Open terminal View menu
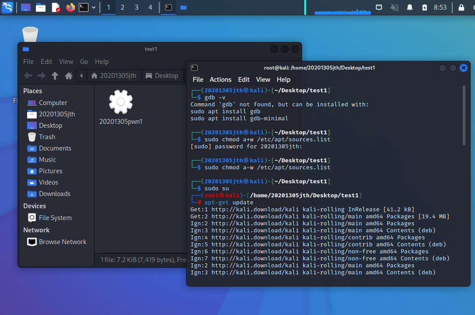The height and width of the screenshot is (315, 475). [x=263, y=80]
